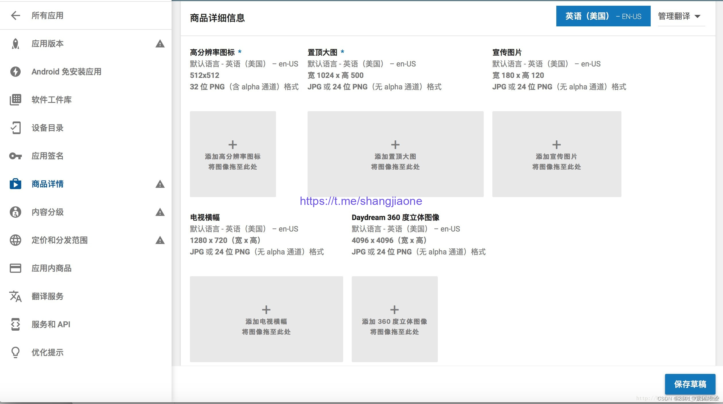Open the 商品详情 menu item
Image resolution: width=723 pixels, height=404 pixels.
pos(48,184)
